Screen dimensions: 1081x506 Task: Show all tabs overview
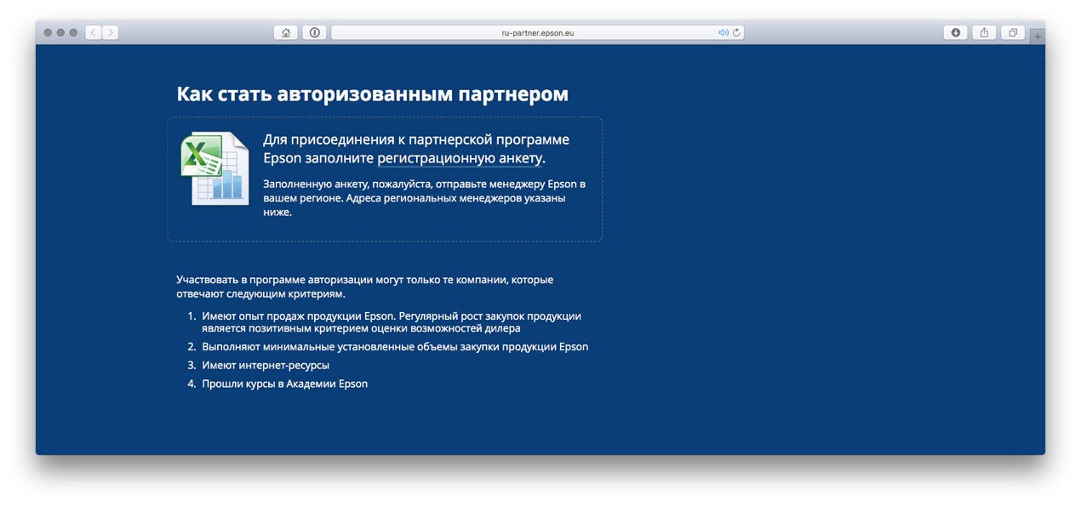(1013, 32)
